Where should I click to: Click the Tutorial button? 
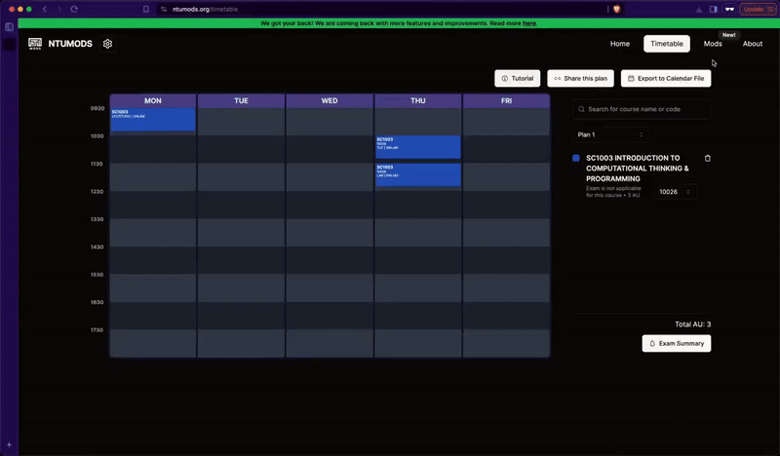click(517, 78)
